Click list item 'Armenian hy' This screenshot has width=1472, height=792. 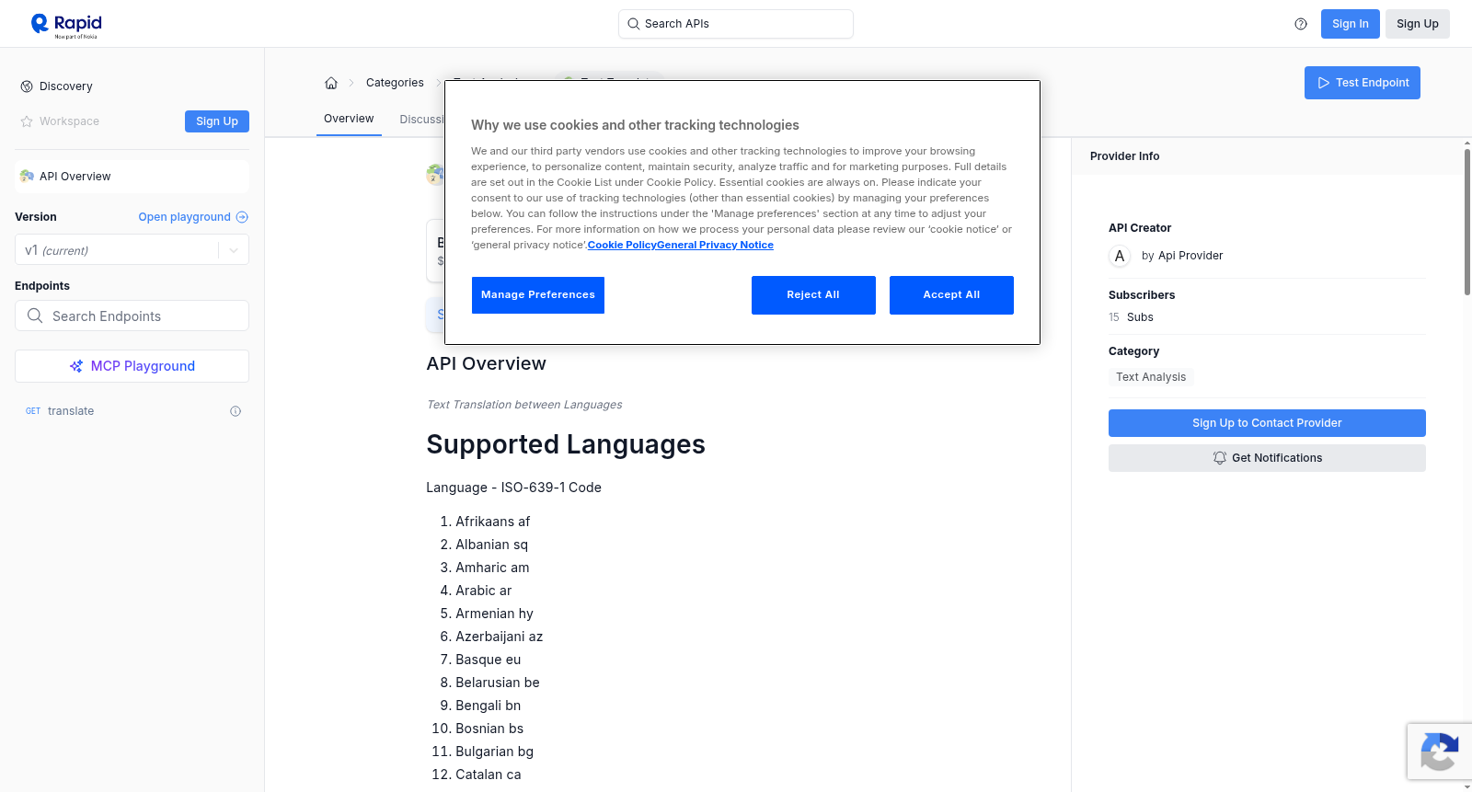point(494,614)
